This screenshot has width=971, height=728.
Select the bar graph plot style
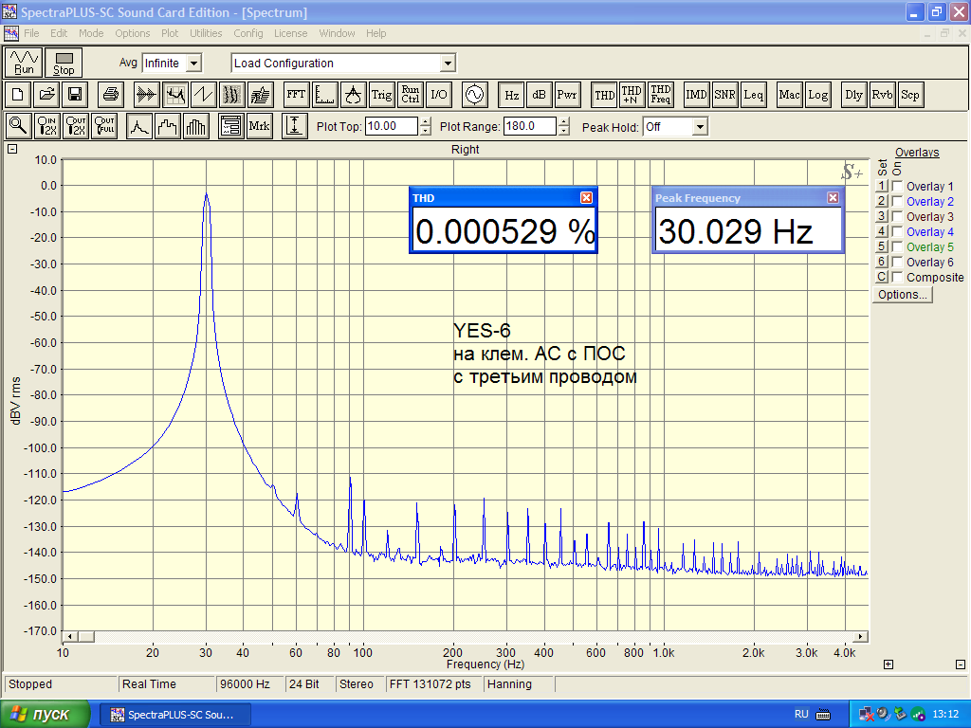(196, 126)
